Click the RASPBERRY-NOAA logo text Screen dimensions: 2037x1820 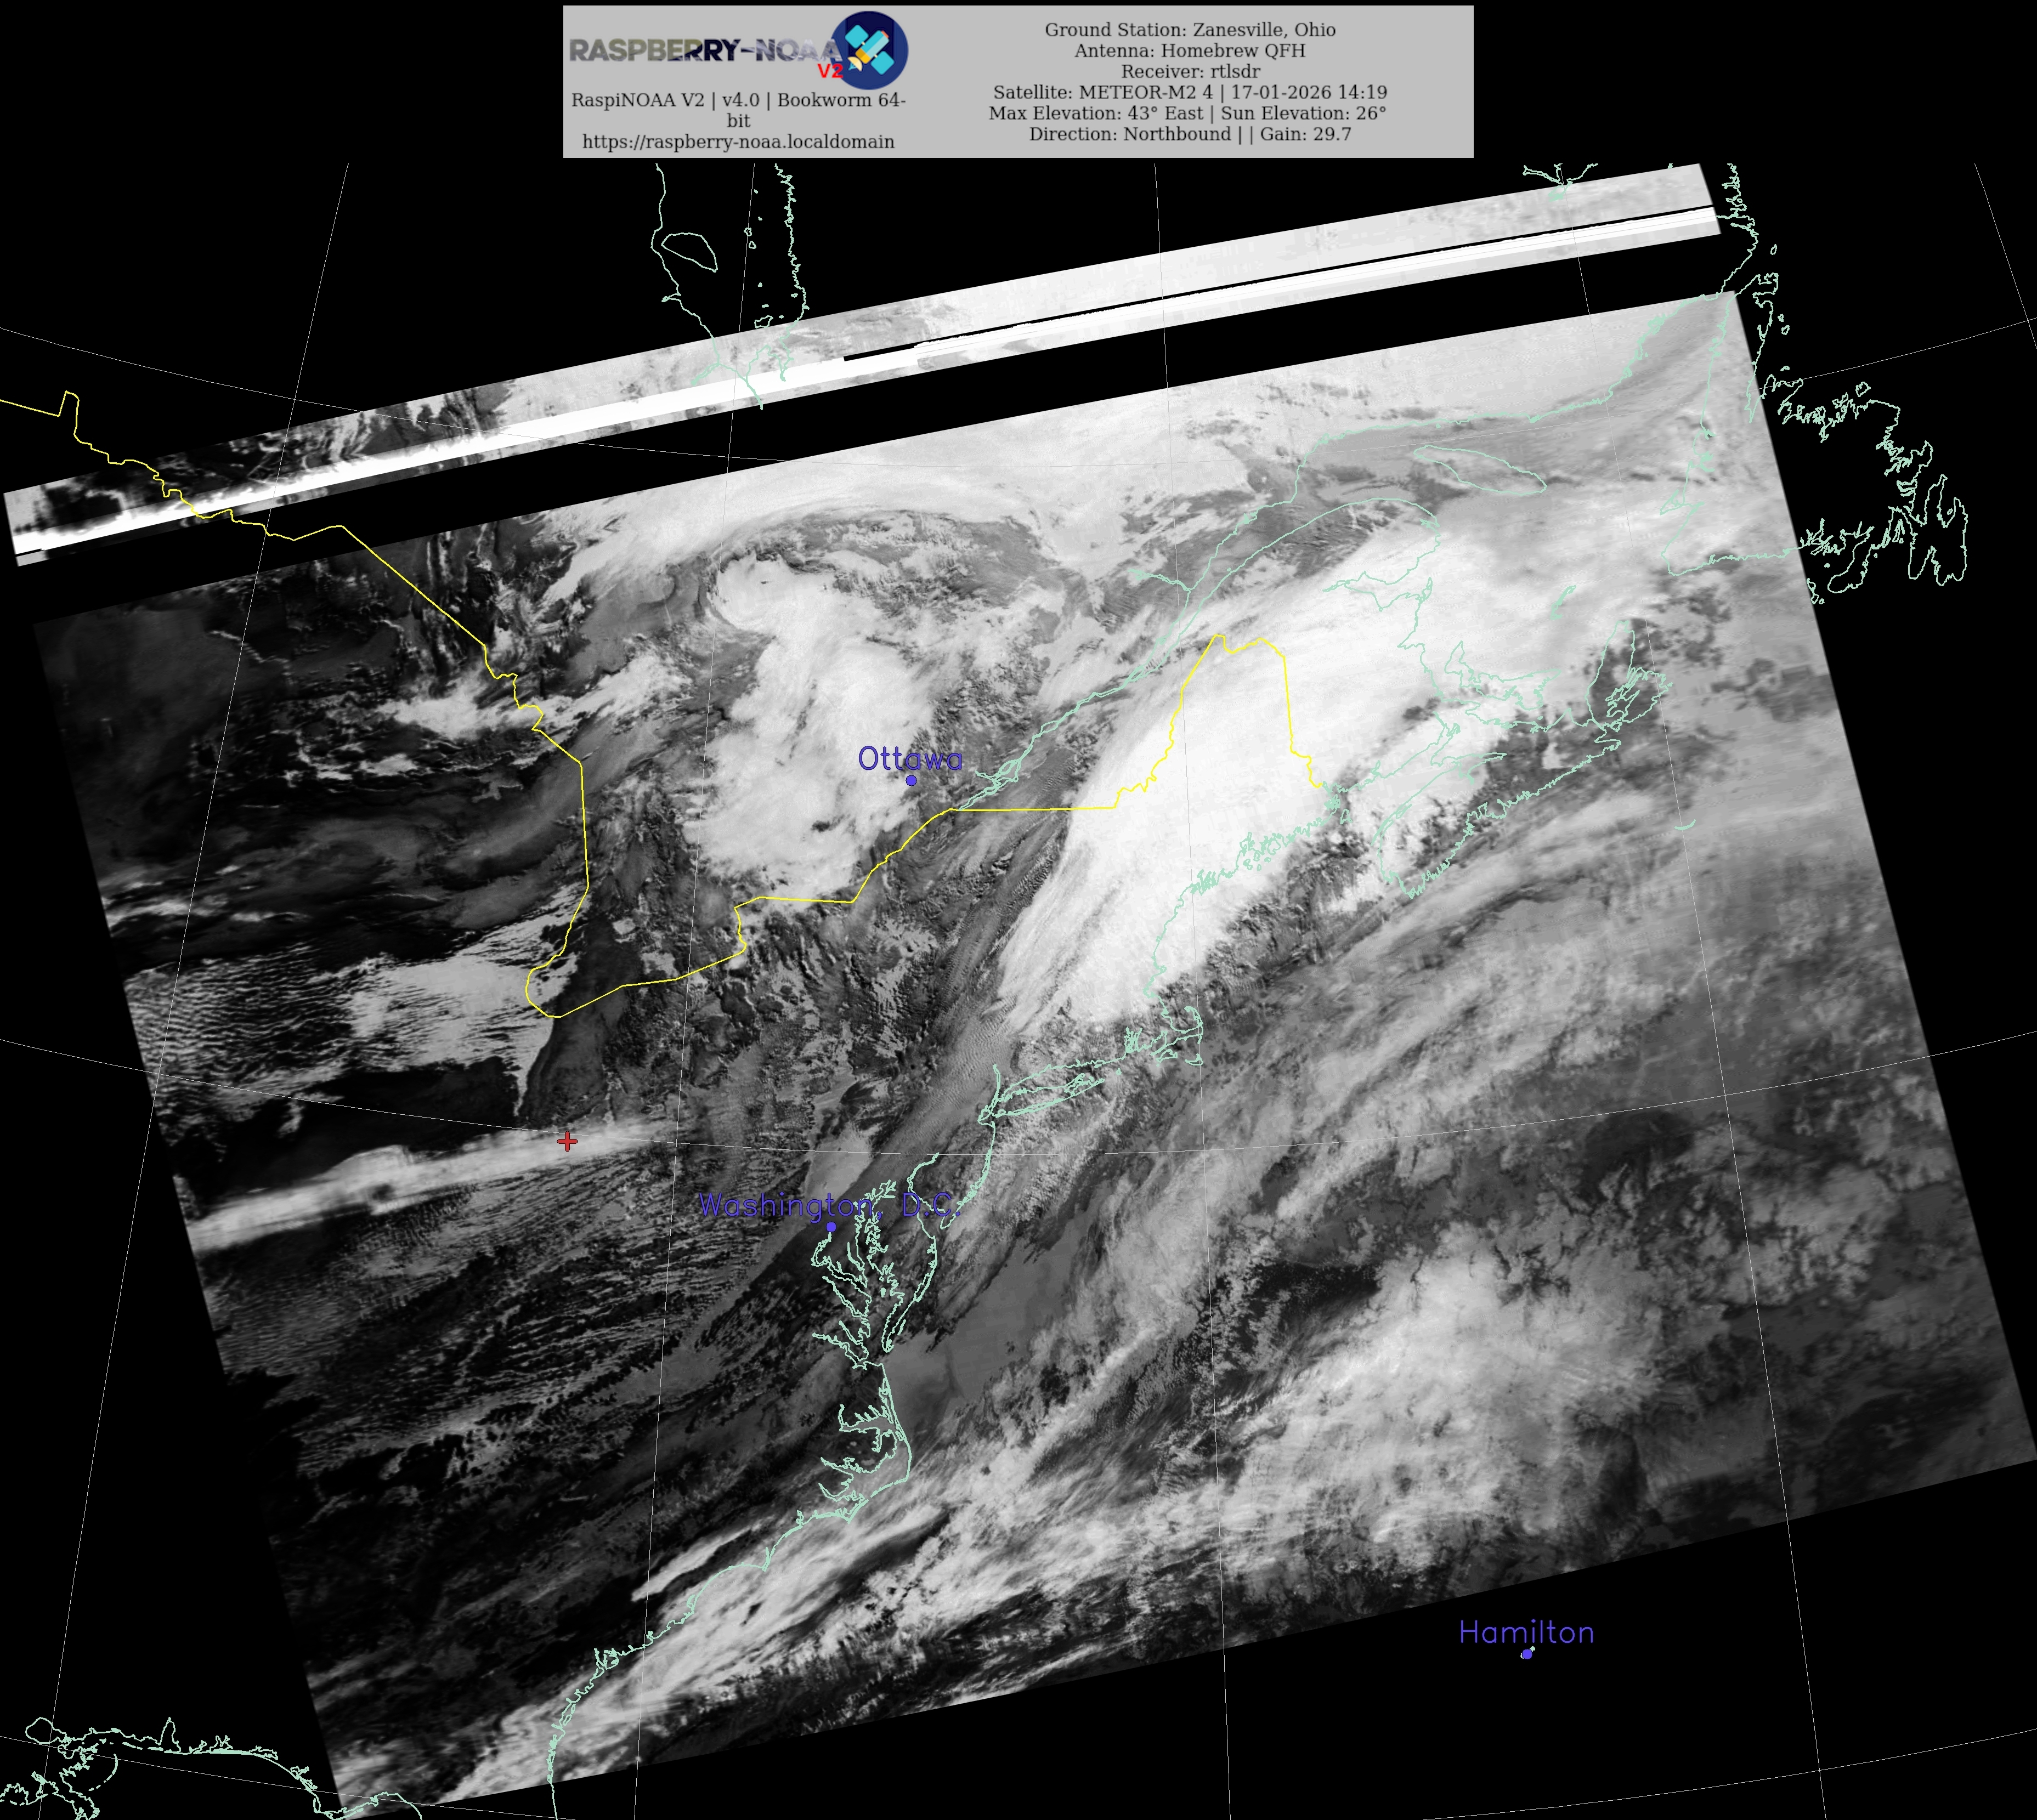(700, 50)
